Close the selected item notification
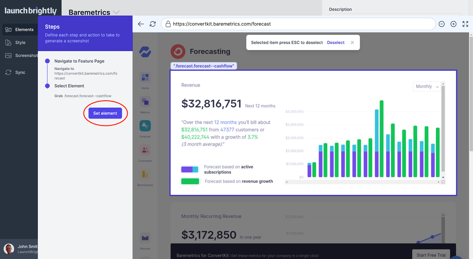The image size is (473, 259). click(352, 42)
